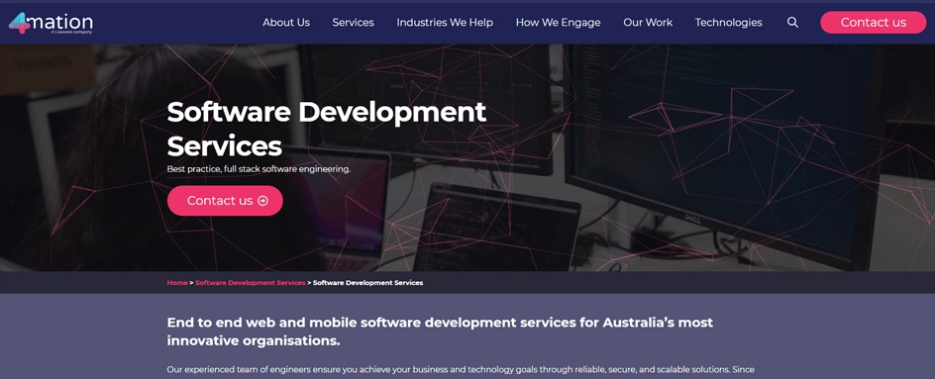Follow the pink Software Development Services breadcrumb
This screenshot has height=379, width=935.
pos(251,282)
